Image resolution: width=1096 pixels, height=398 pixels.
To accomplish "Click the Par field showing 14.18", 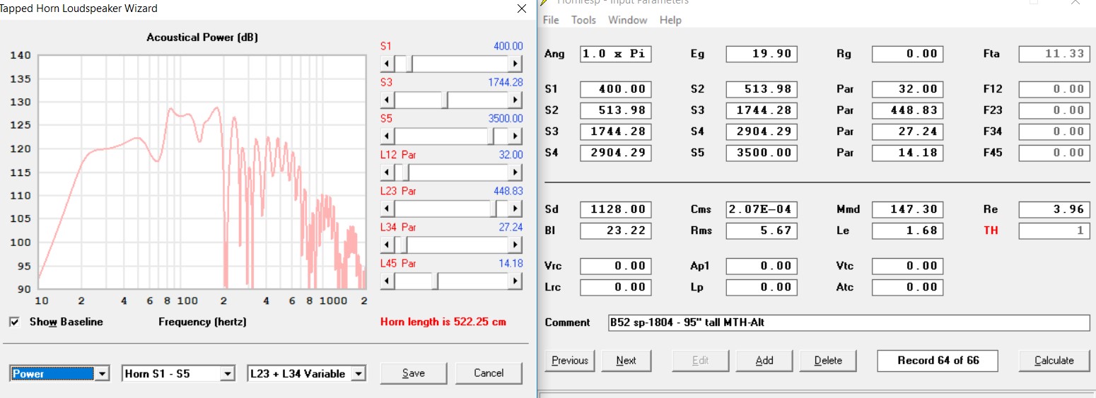I will tap(907, 153).
